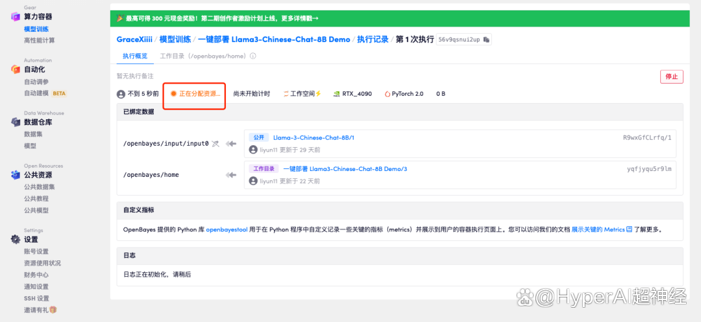This screenshot has height=322, width=701.
Task: Click the arrow icon beside /openbayes/input/input0
Action: point(231,144)
